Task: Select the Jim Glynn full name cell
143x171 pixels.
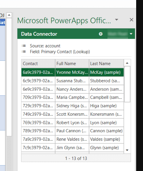Action: tap(72, 148)
